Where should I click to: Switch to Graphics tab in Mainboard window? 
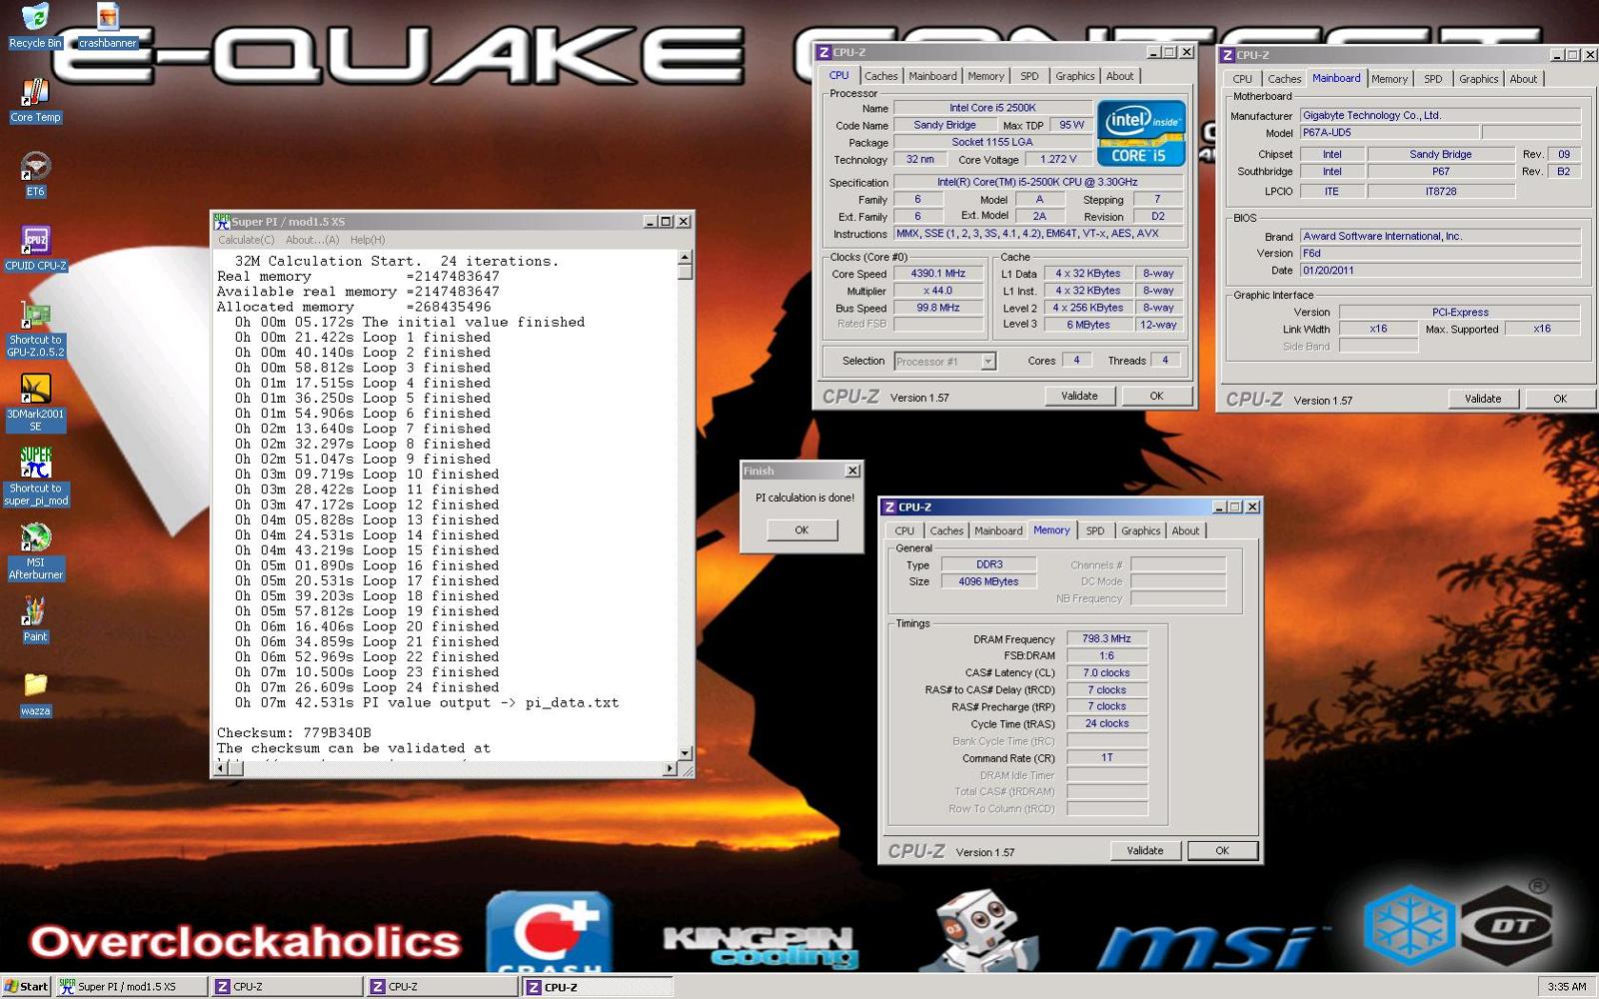click(x=1478, y=79)
